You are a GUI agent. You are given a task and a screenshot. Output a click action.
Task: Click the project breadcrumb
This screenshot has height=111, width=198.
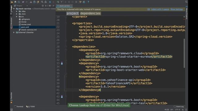[73, 13]
